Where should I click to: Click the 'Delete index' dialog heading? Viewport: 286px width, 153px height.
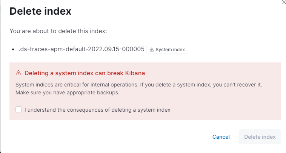40,11
